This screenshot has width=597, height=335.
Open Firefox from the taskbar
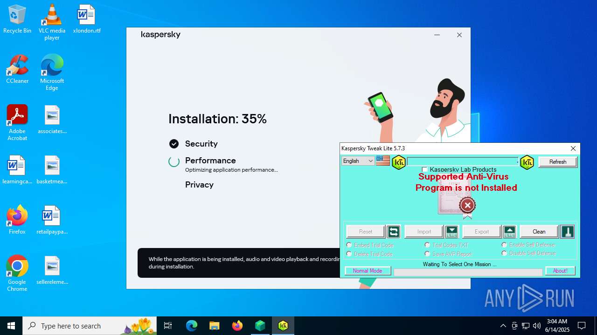(237, 326)
